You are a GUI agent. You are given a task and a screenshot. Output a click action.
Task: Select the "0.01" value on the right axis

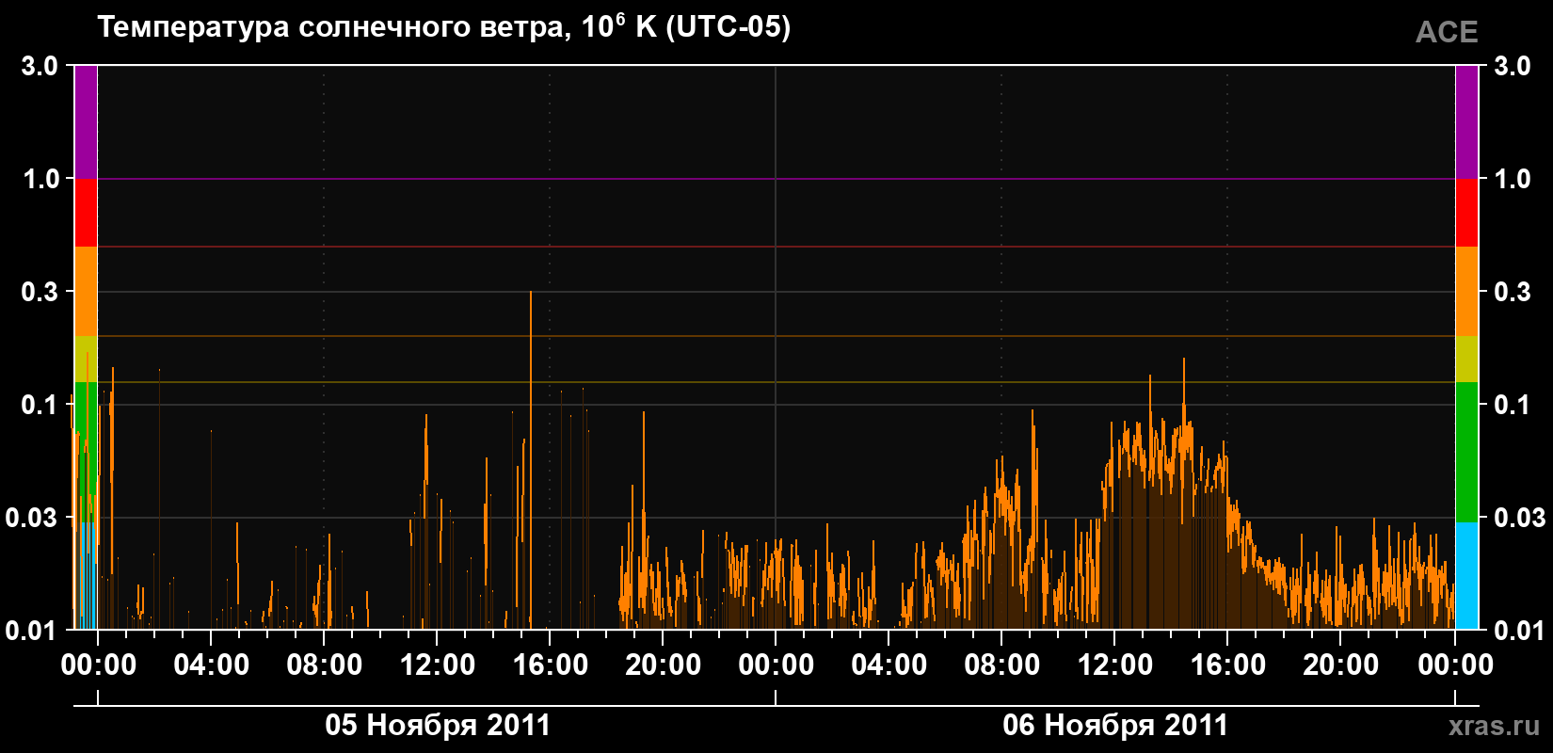point(1520,630)
